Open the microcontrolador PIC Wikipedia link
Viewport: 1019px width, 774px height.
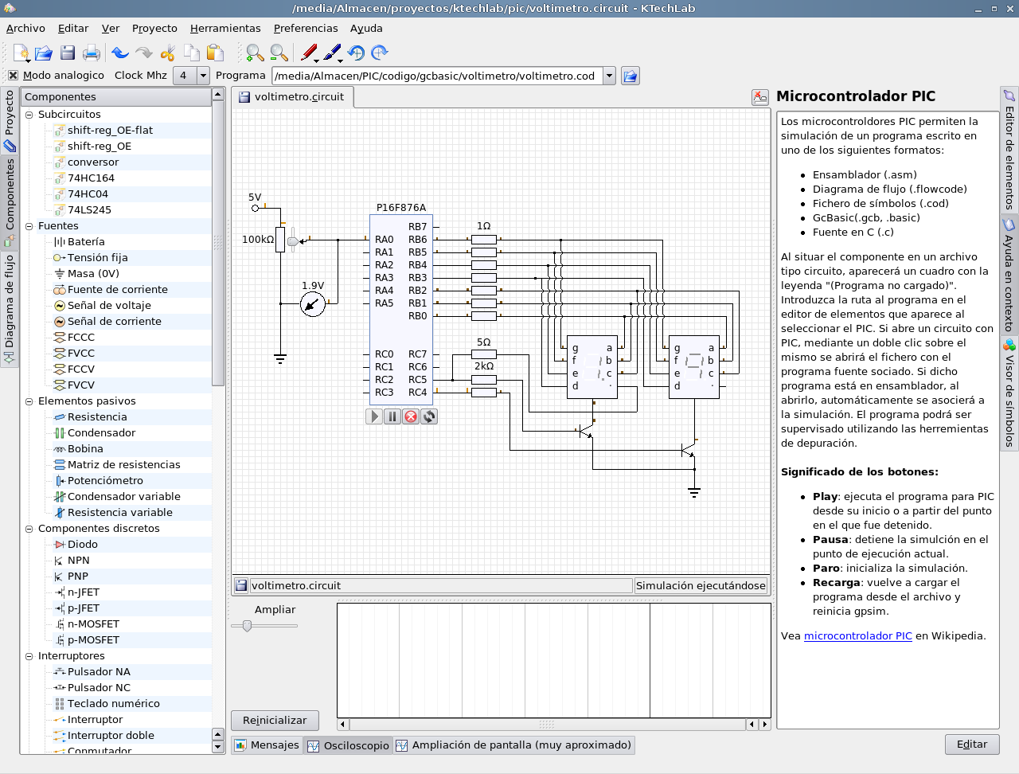(857, 635)
